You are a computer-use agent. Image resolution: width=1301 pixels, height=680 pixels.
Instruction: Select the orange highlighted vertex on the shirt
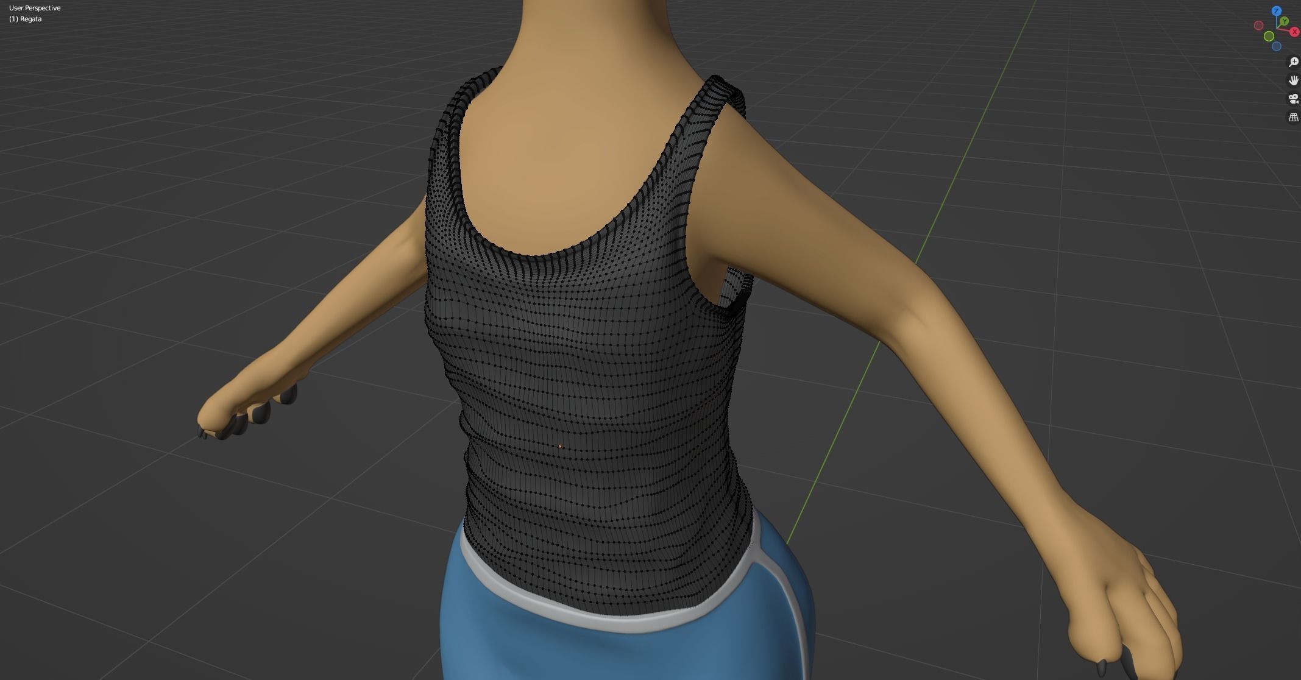tap(560, 447)
